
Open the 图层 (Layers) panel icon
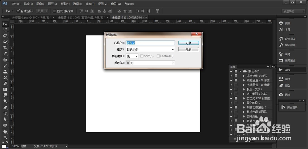[x=281, y=23]
